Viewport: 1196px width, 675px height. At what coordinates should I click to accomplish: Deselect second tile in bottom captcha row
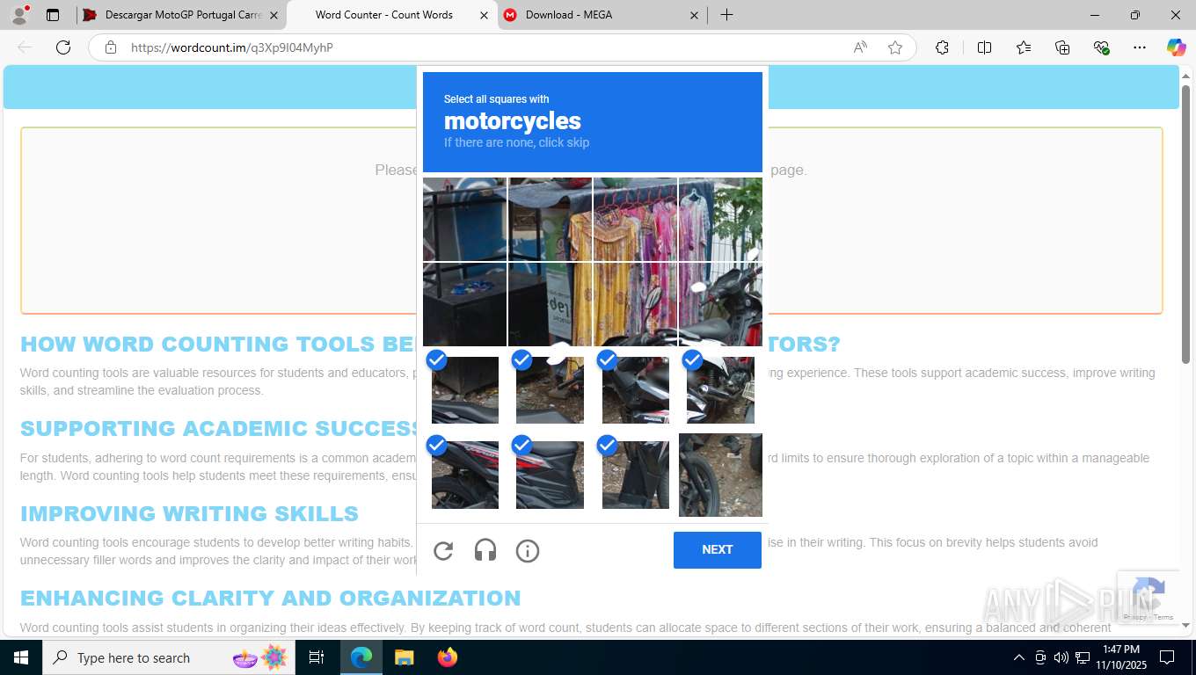(550, 475)
